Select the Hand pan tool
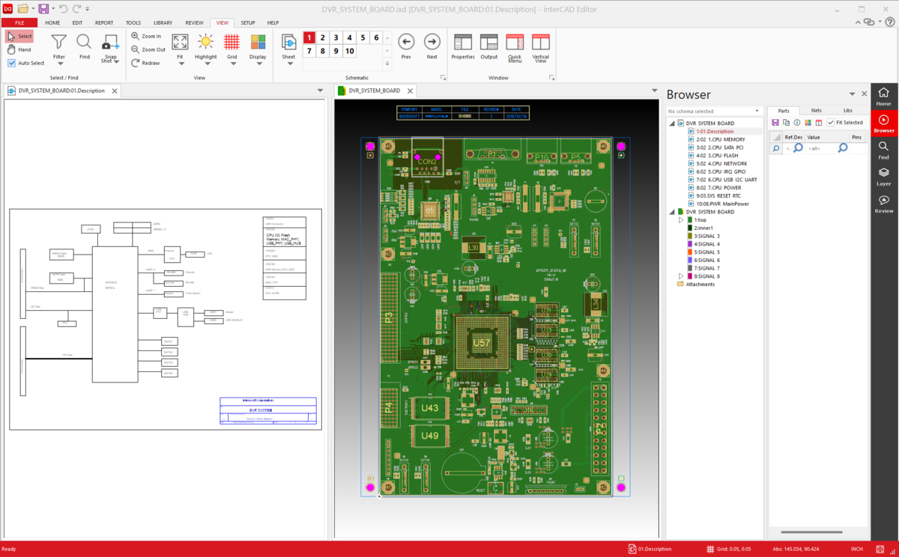Screen dimensions: 899x557 [x=19, y=49]
